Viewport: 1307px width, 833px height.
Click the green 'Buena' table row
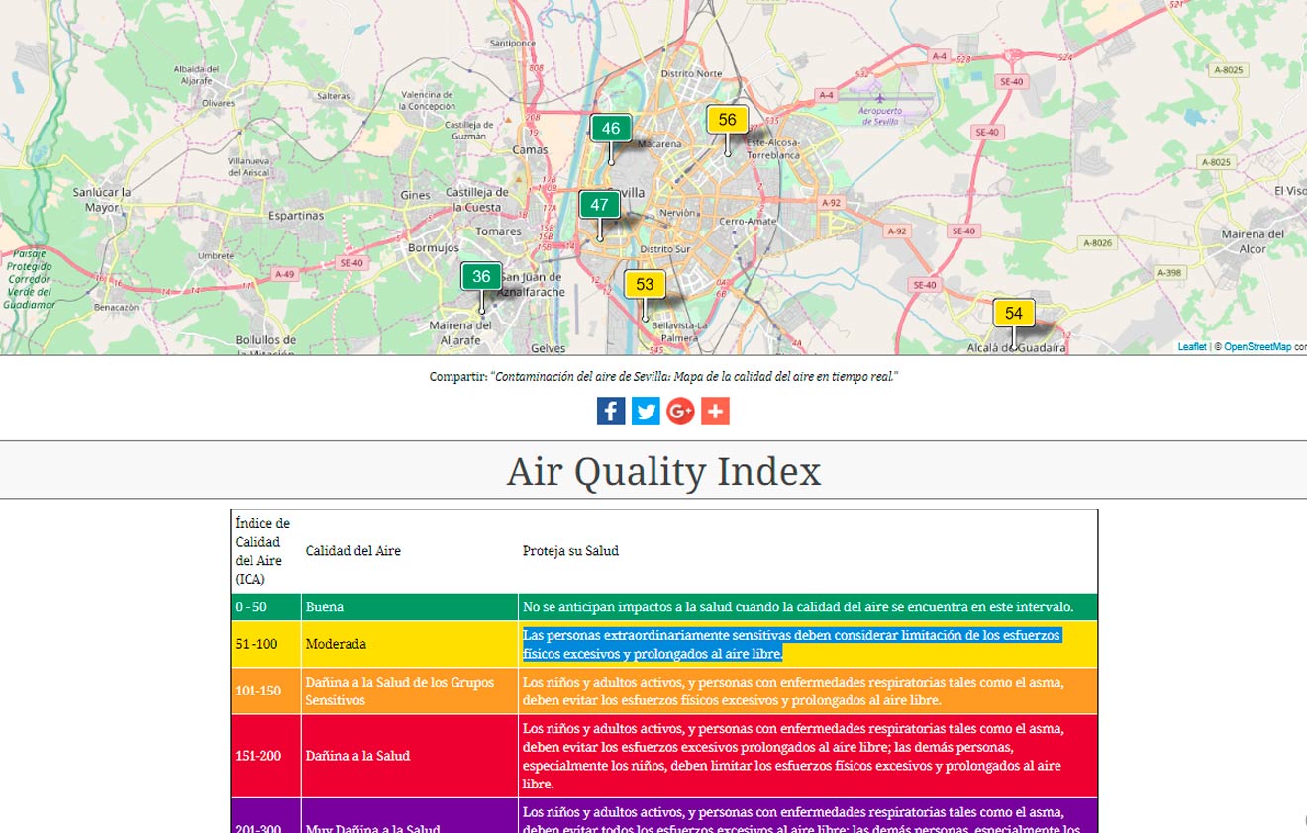[663, 606]
